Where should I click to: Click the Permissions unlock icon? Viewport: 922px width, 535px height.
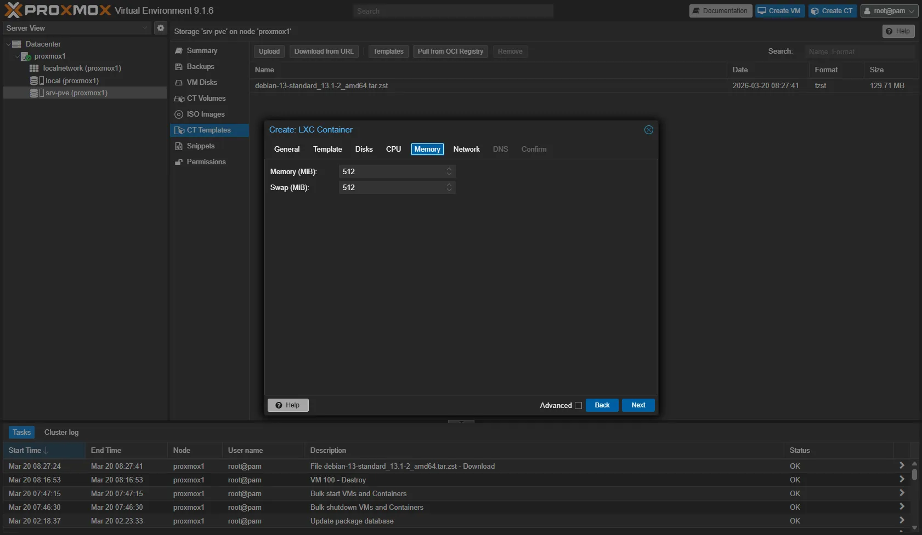pos(179,162)
